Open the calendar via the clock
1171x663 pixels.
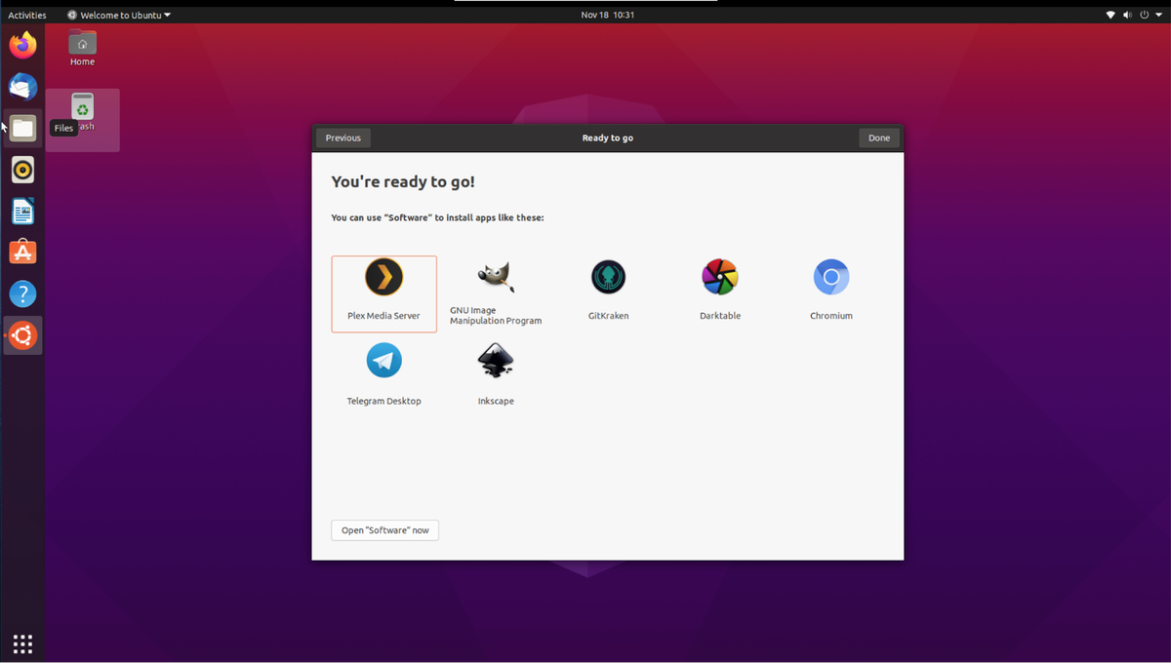click(x=607, y=15)
